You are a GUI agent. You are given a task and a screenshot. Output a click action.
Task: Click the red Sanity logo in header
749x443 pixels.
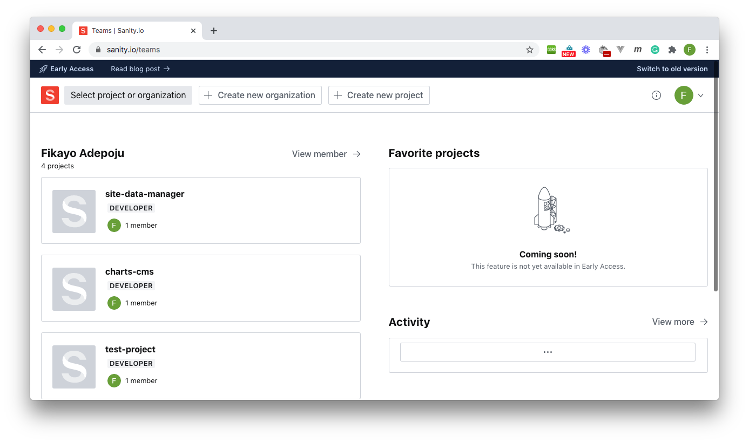click(50, 95)
